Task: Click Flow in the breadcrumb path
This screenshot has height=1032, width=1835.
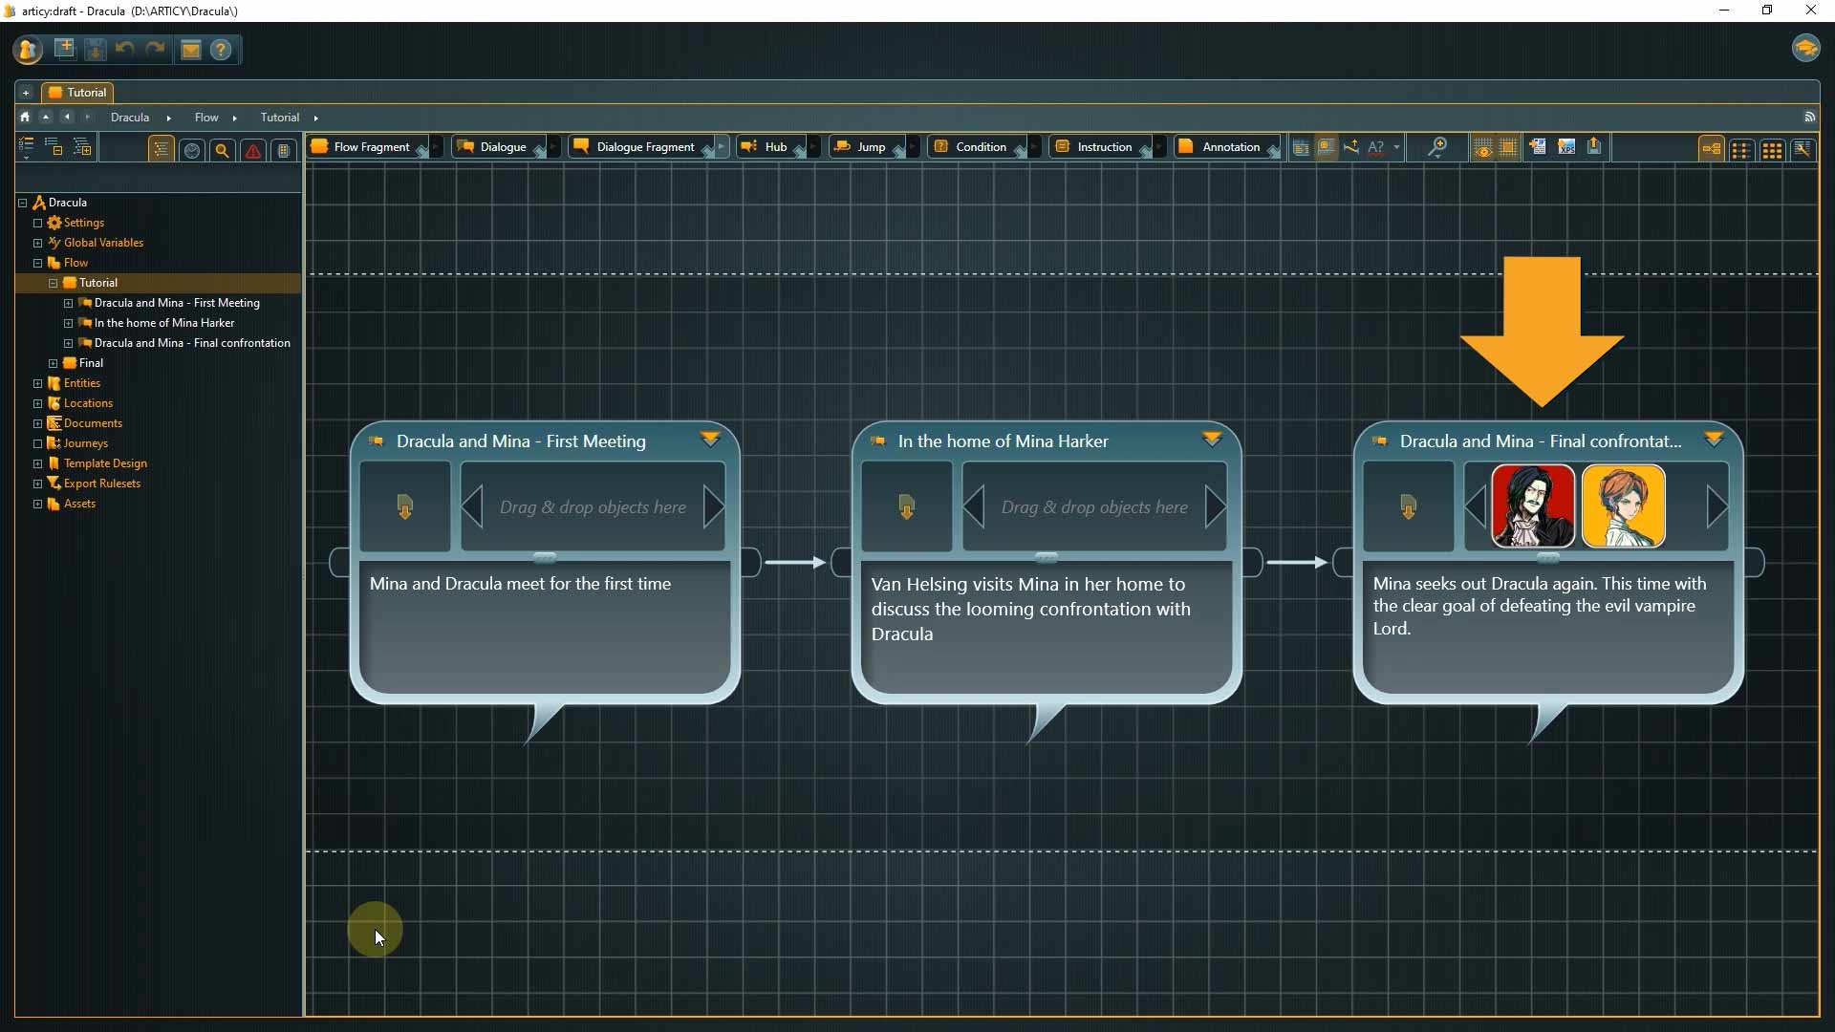Action: [x=206, y=117]
